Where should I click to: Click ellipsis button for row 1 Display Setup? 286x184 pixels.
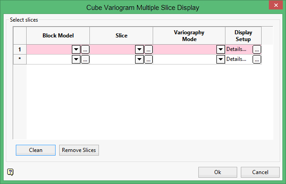257,50
